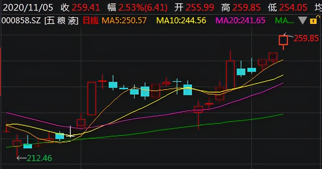Click the opening price 255.99

coord(200,8)
